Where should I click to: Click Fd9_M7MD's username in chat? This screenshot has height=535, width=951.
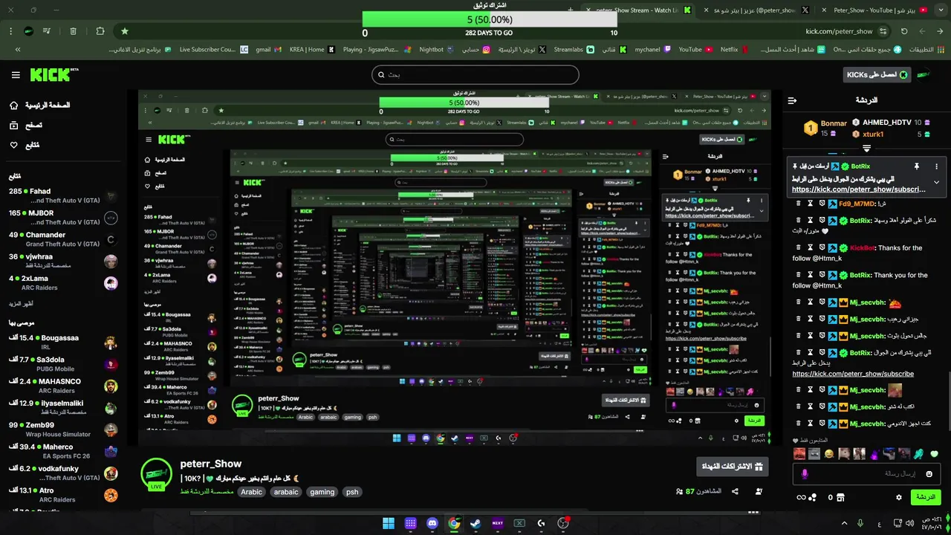(x=858, y=204)
